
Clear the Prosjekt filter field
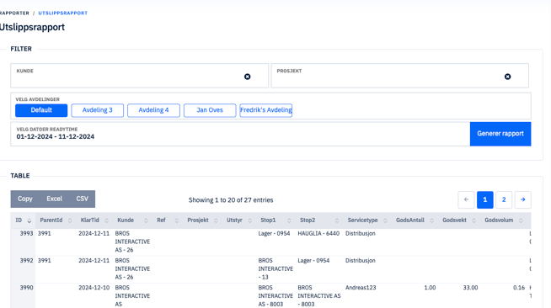tap(507, 77)
